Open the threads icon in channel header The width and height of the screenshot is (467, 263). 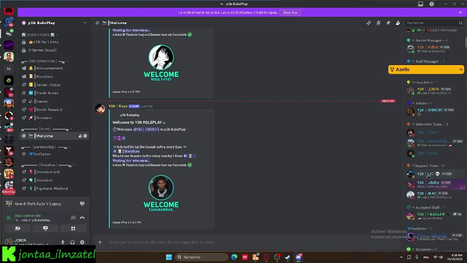point(368,23)
